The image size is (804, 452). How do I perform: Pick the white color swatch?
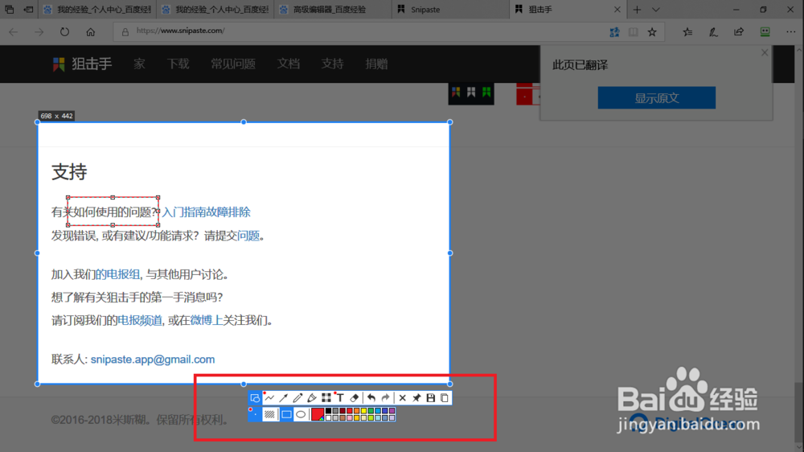tap(328, 417)
